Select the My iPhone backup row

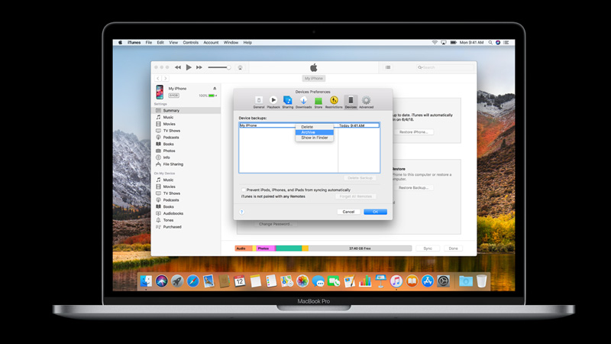[x=309, y=125]
